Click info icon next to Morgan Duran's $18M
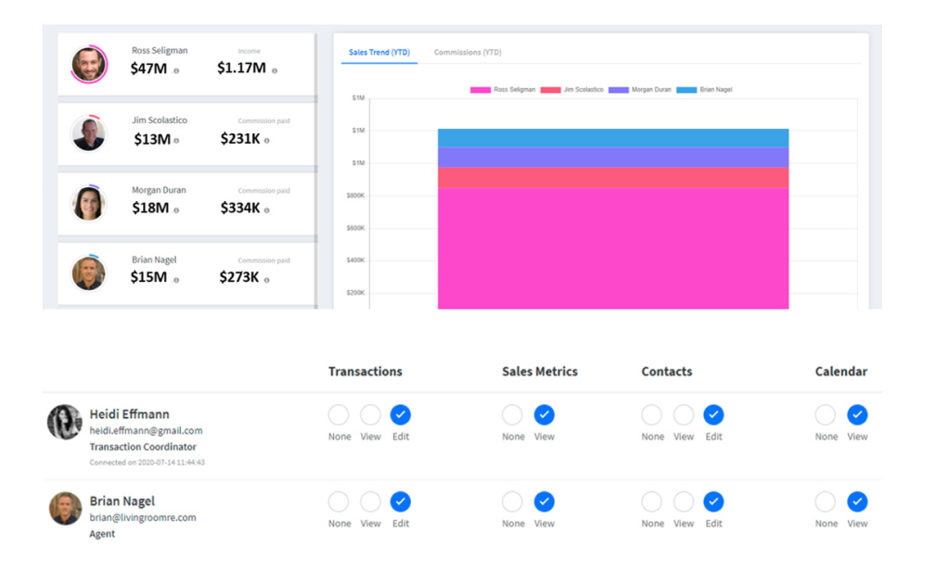Image resolution: width=948 pixels, height=582 pixels. (x=176, y=210)
